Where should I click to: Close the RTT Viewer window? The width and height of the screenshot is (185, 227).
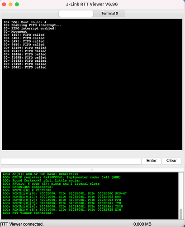click(x=4, y=5)
